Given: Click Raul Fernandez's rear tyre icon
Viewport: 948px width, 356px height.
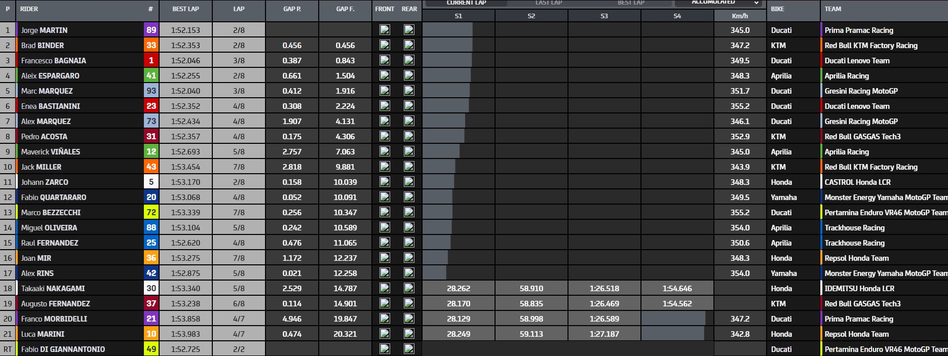Looking at the screenshot, I should coord(409,243).
